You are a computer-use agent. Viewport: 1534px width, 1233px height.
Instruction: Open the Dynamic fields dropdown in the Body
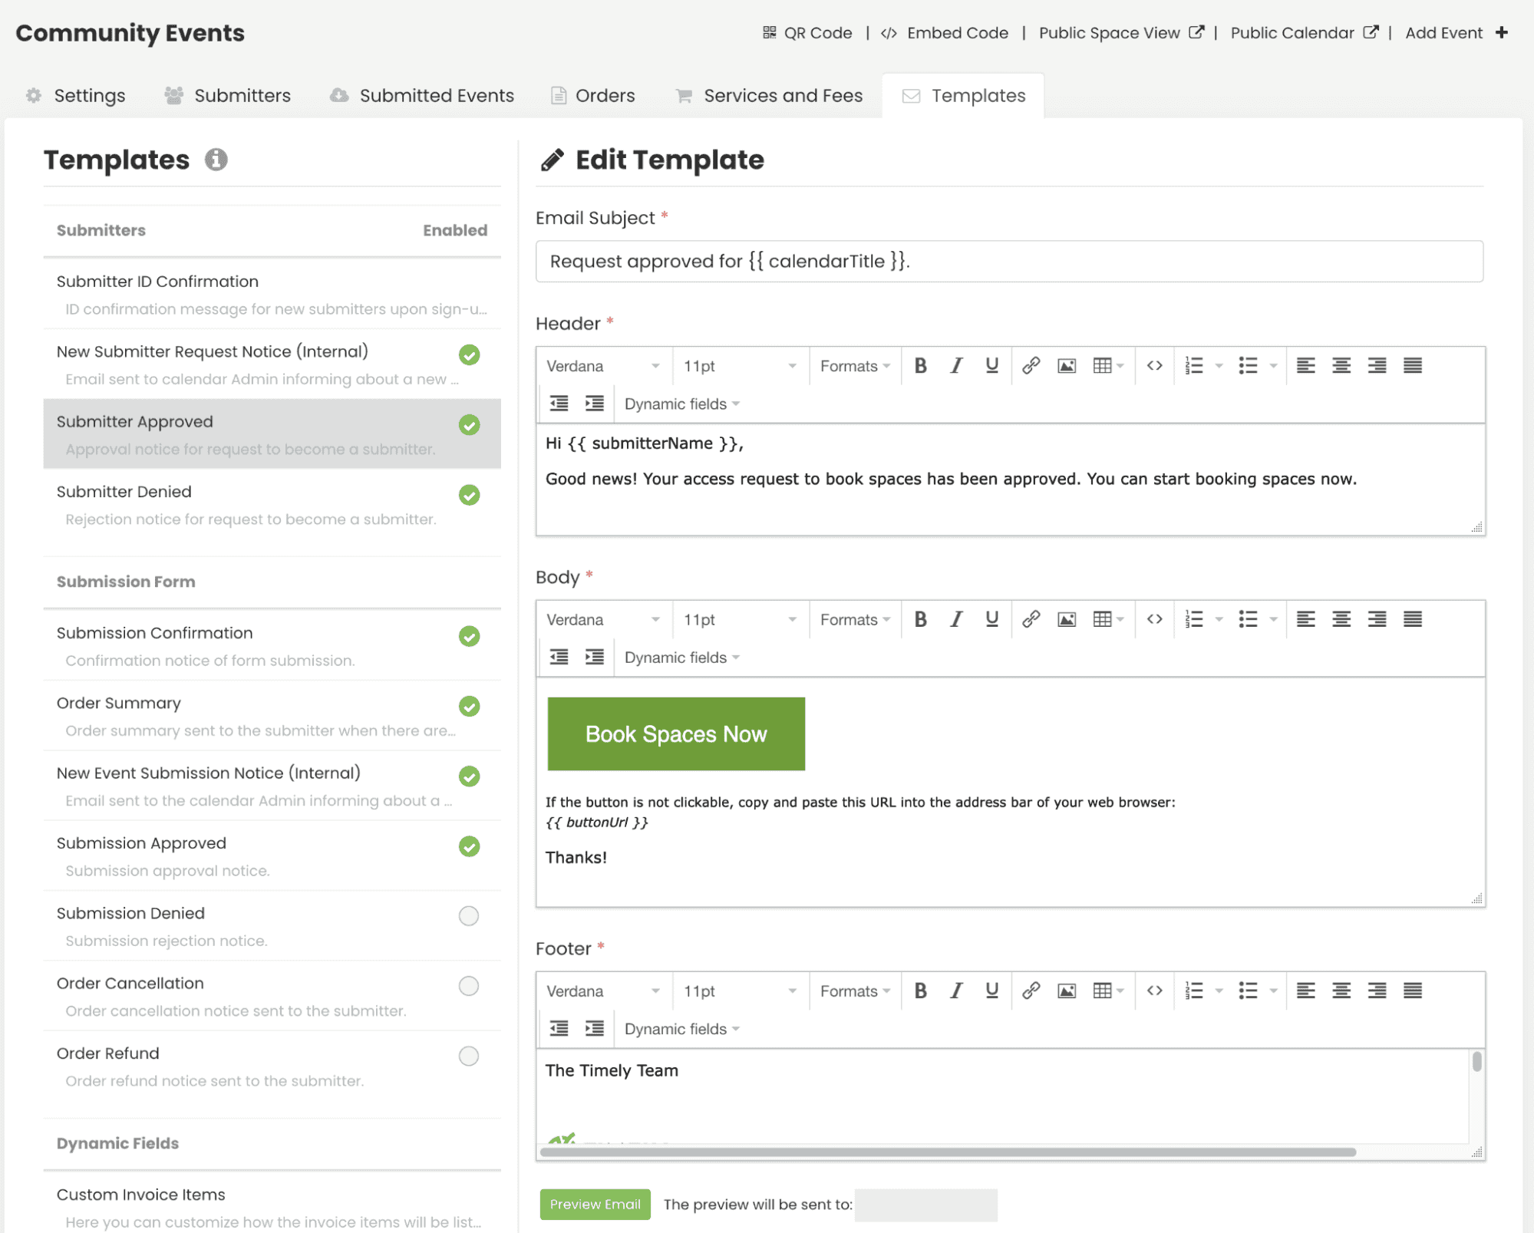[x=680, y=658]
